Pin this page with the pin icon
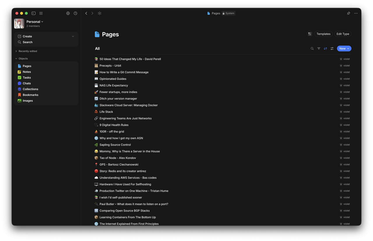Screen dimensions: 373x241 click(x=349, y=13)
